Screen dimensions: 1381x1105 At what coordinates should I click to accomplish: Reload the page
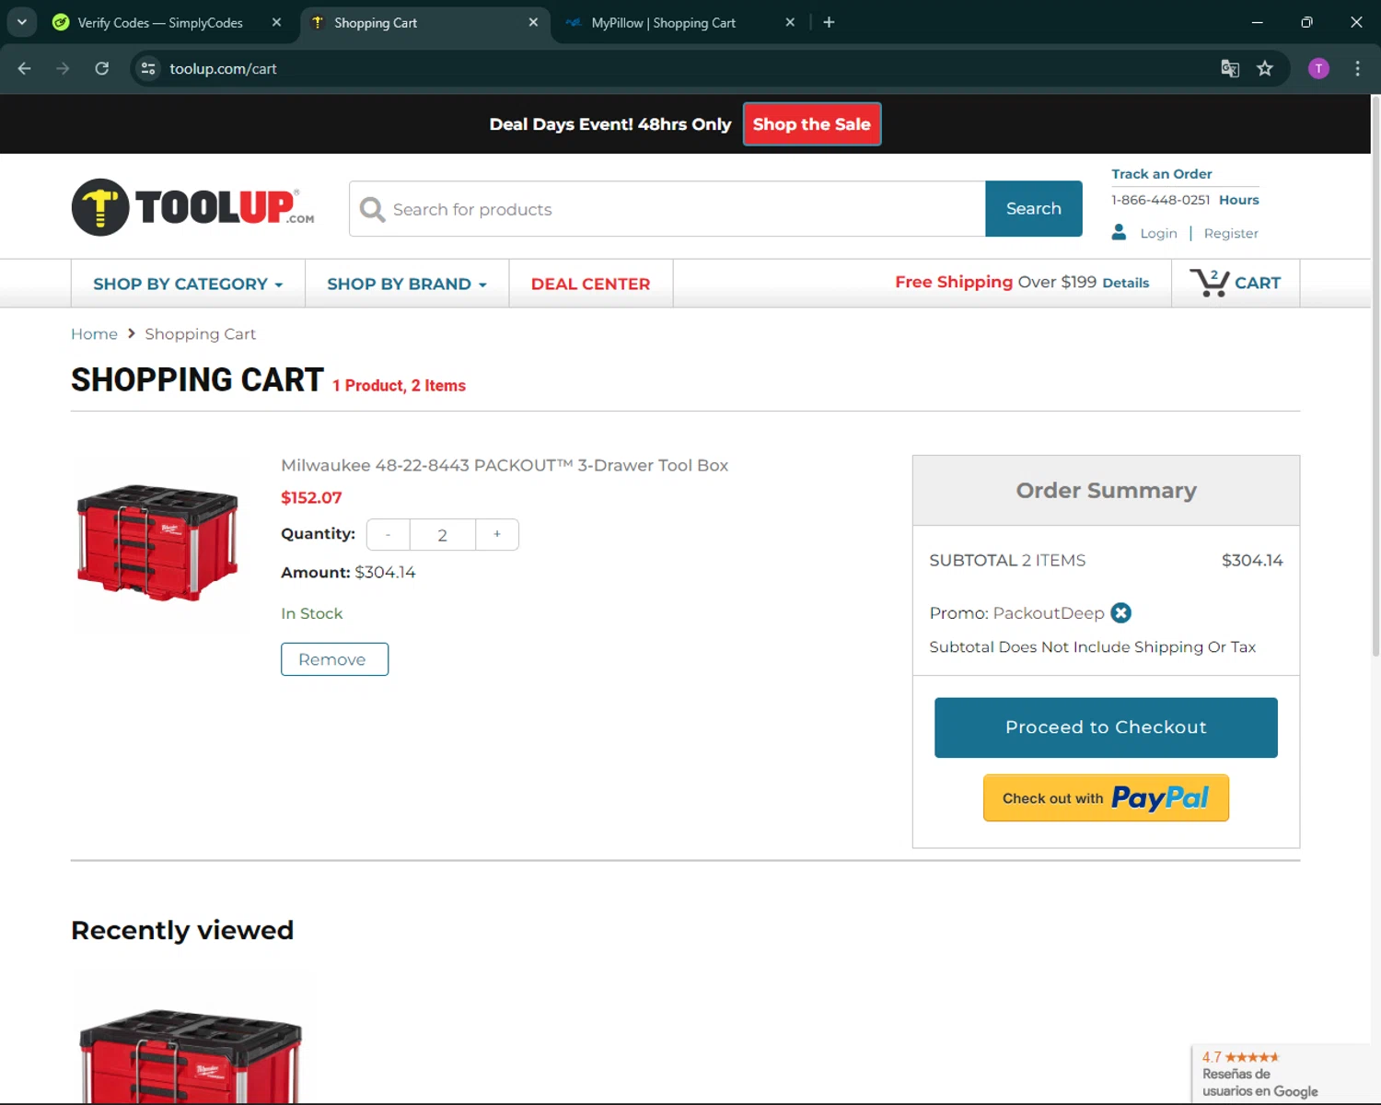[102, 68]
